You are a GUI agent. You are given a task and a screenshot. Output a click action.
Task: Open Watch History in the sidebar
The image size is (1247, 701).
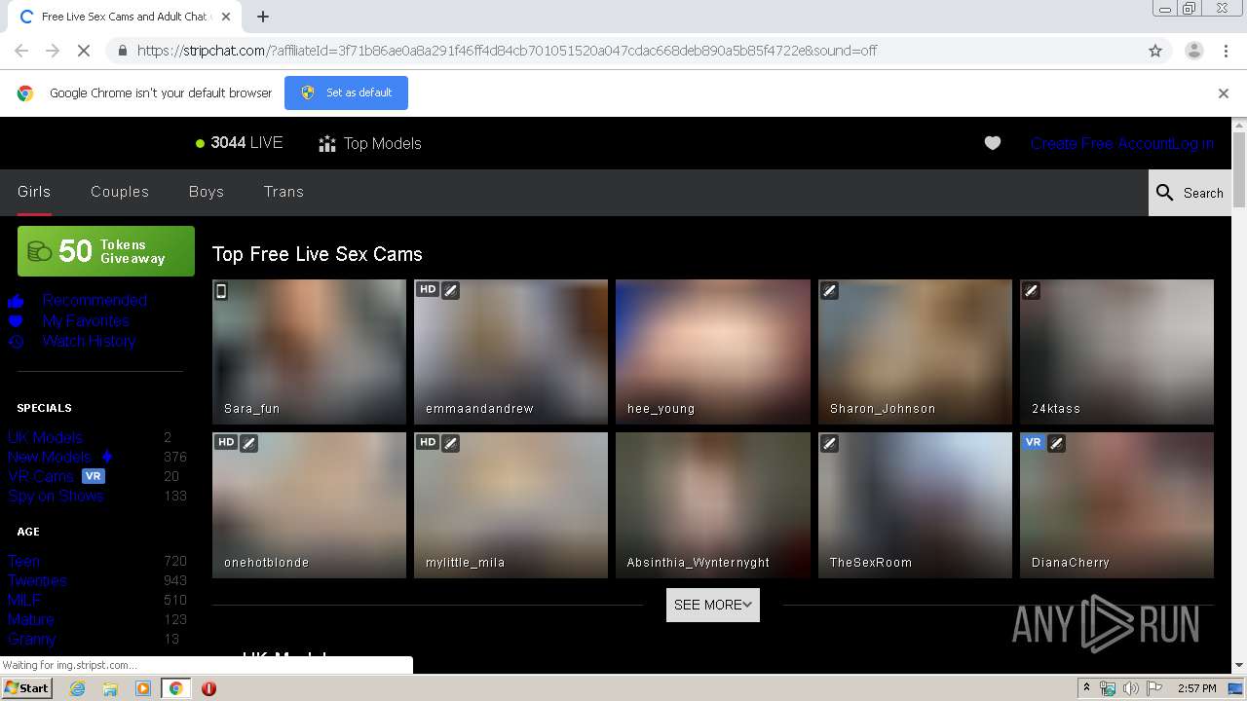click(89, 341)
